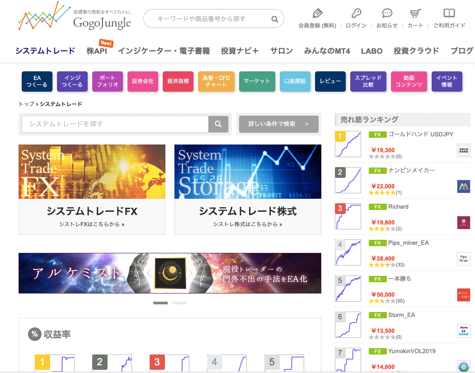This screenshot has width=475, height=373.
Task: Open the サロン nav item
Action: pyautogui.click(x=282, y=51)
